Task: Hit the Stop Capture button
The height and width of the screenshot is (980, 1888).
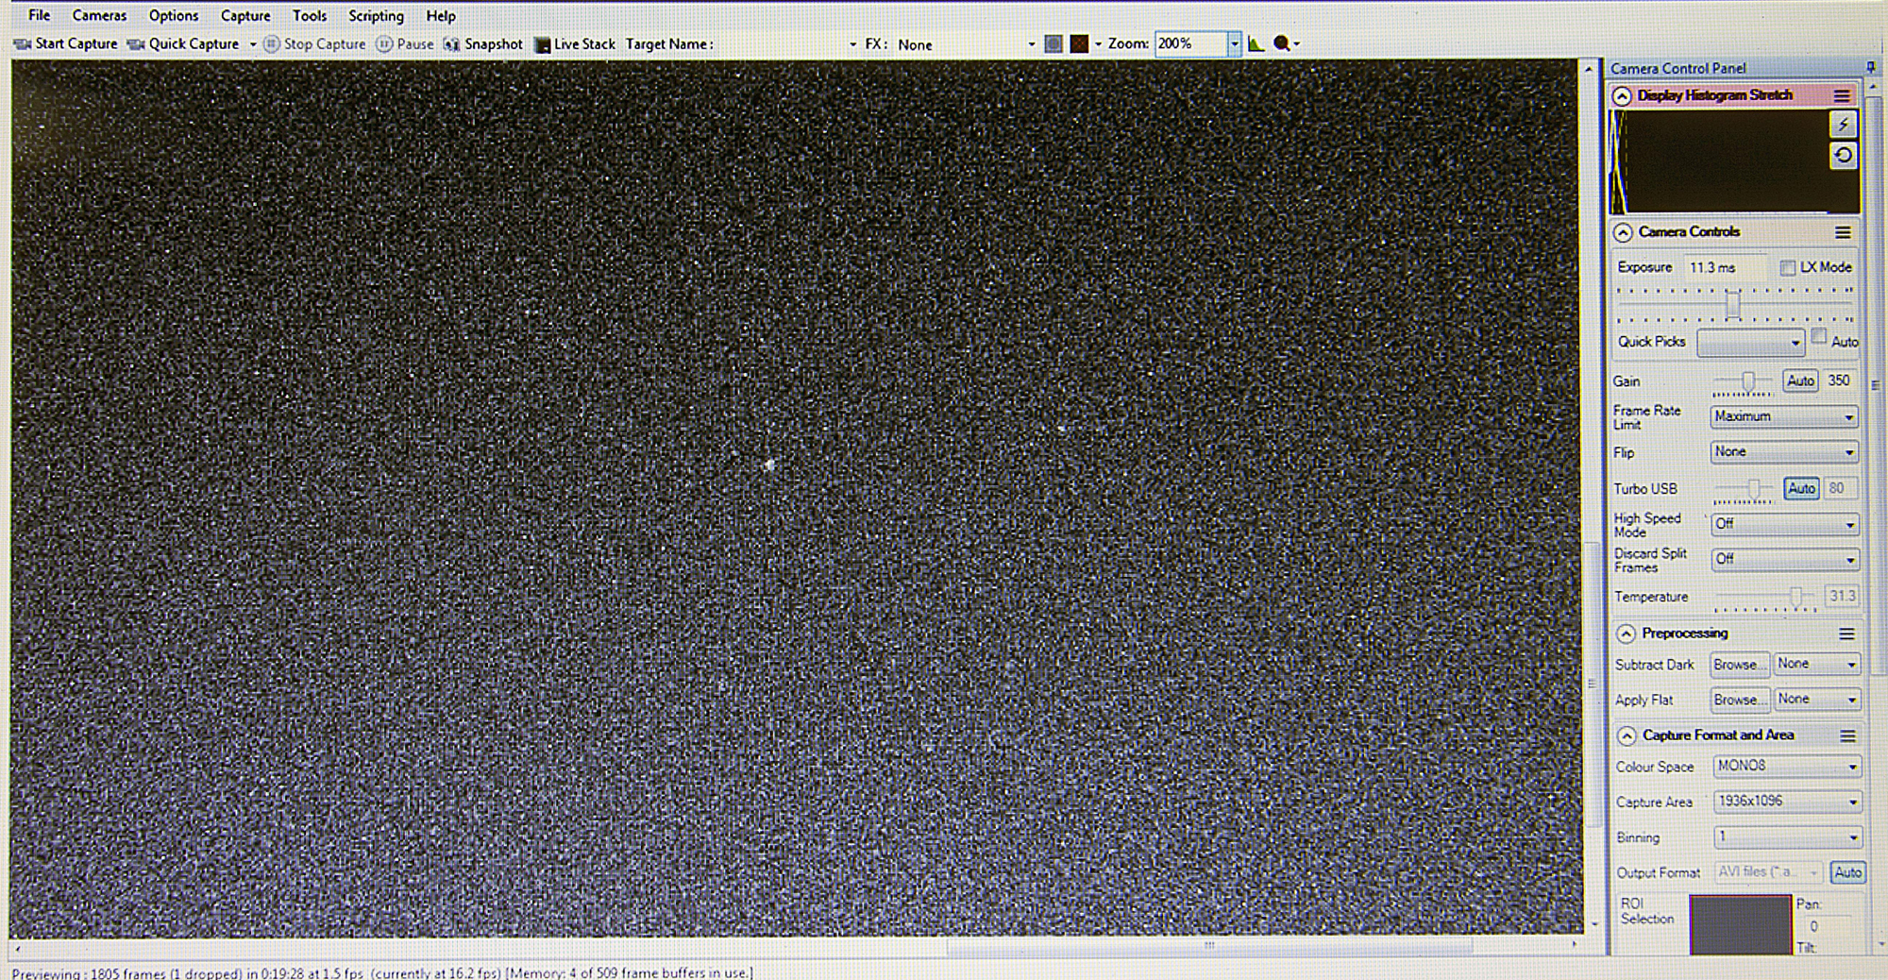Action: [x=314, y=44]
